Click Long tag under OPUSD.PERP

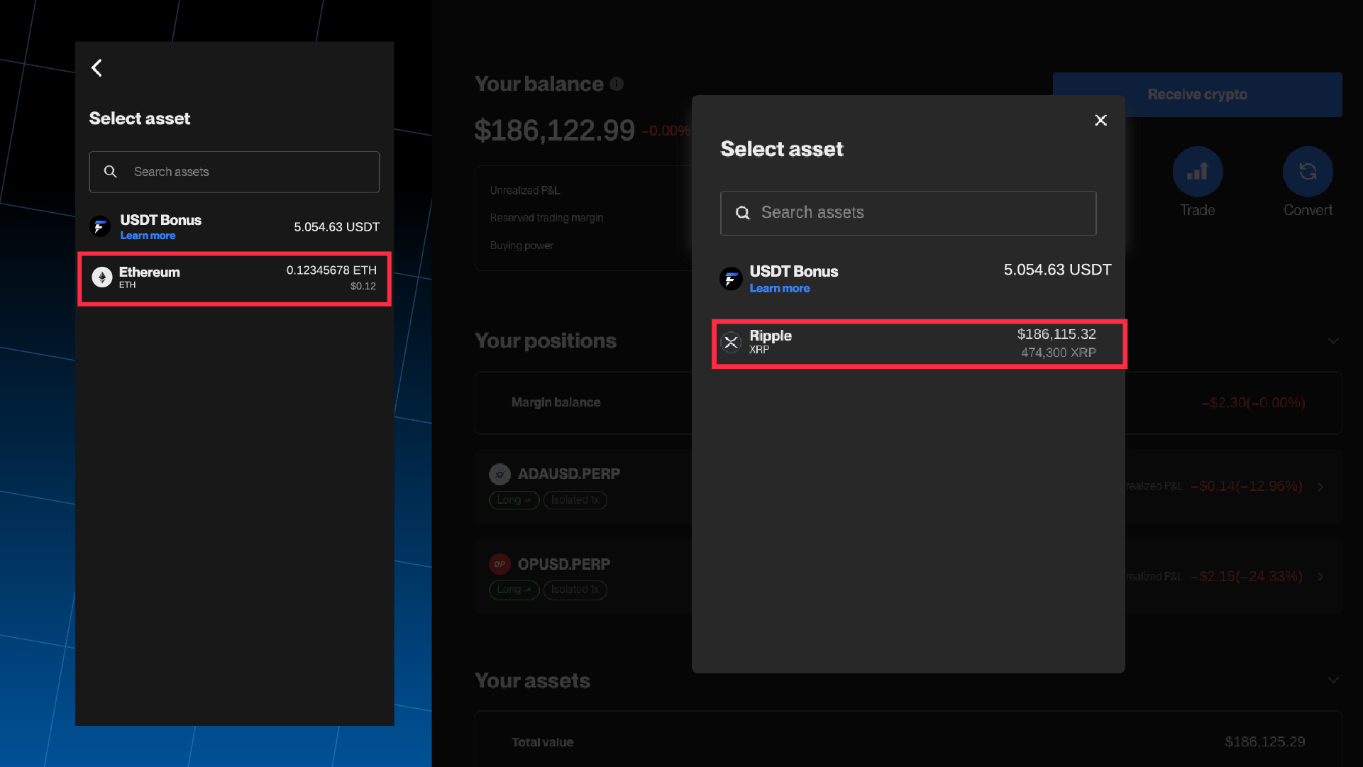click(x=514, y=590)
